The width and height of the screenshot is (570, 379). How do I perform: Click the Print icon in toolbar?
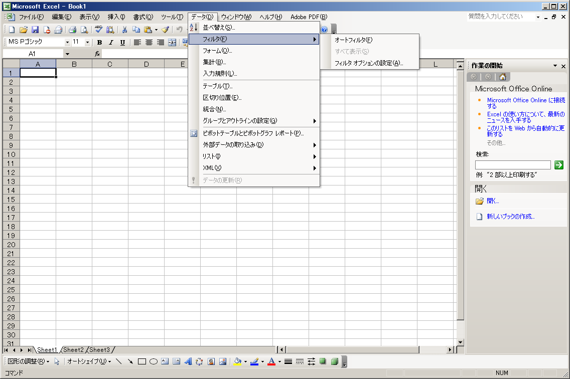click(72, 30)
